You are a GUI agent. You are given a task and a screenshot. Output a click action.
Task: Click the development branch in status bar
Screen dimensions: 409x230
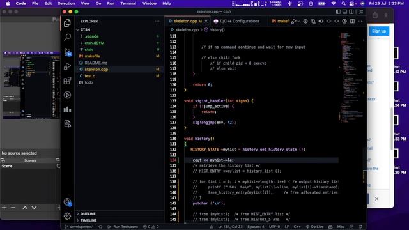(x=79, y=227)
